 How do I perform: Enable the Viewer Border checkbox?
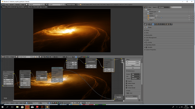point(126,88)
